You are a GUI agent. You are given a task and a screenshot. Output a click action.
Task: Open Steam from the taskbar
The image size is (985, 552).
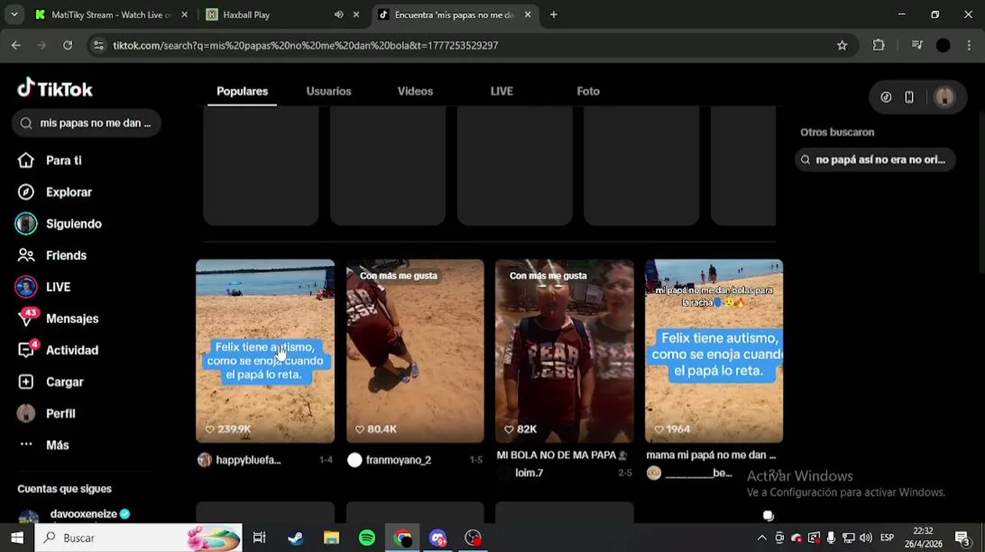[295, 538]
